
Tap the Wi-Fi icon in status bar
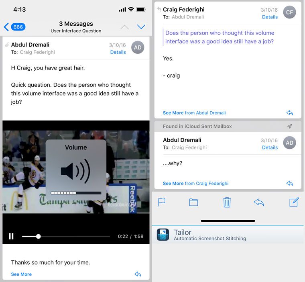point(131,9)
